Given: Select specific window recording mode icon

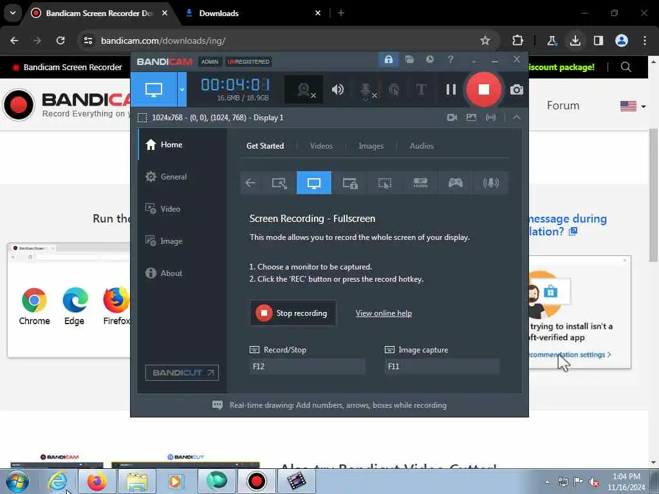Looking at the screenshot, I should point(349,183).
